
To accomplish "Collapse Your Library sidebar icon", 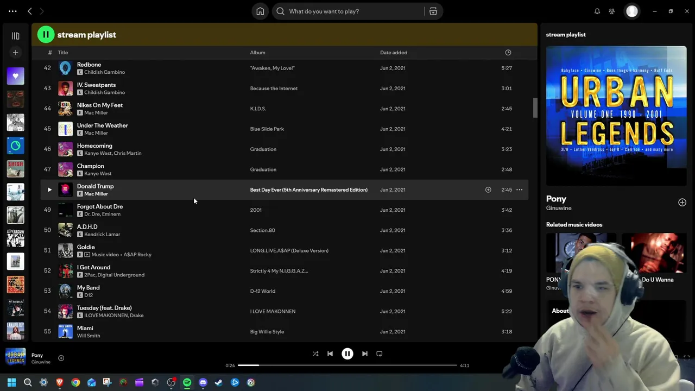I will pos(15,36).
